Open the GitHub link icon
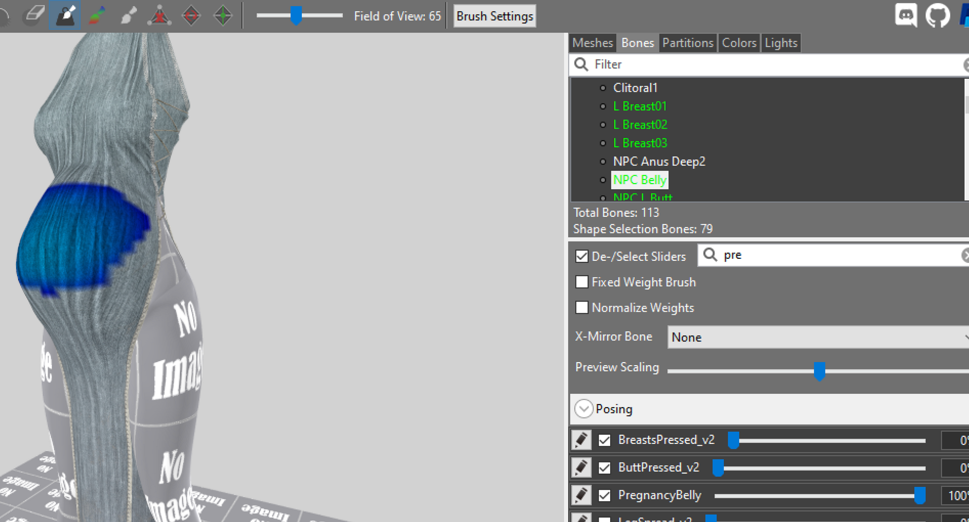 938,15
